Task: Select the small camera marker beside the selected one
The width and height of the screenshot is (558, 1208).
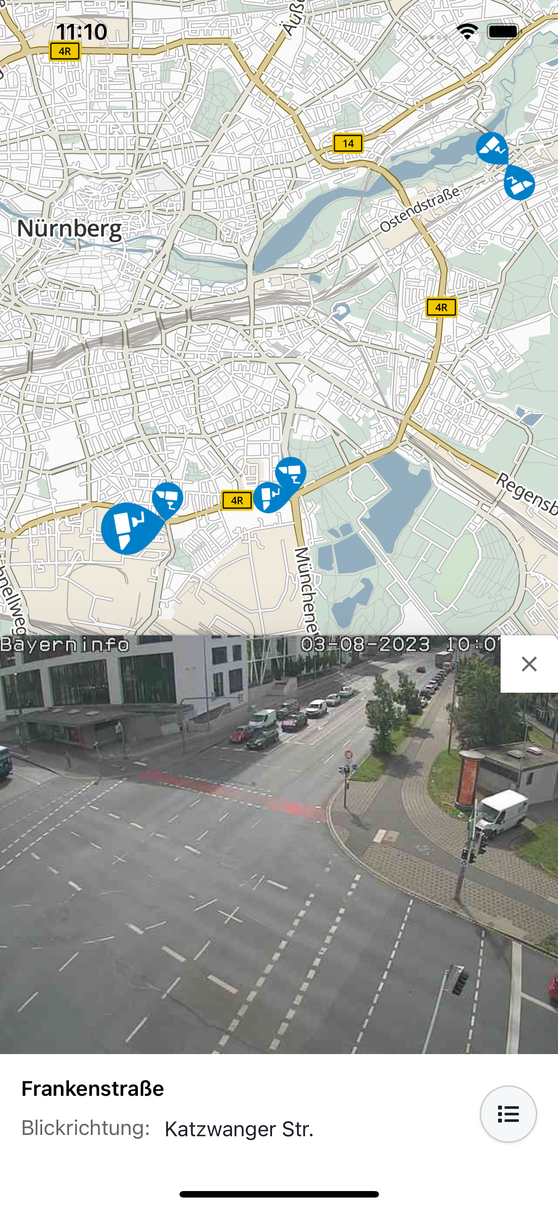Action: (168, 499)
